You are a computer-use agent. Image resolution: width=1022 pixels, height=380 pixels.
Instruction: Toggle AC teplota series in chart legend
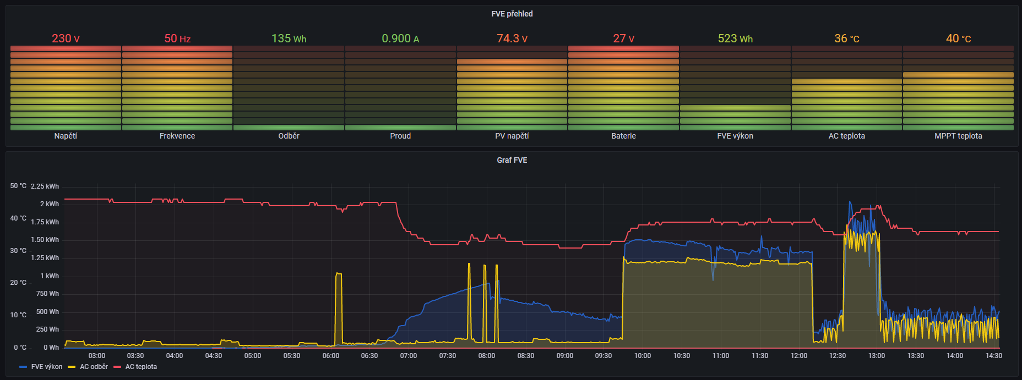click(x=141, y=367)
